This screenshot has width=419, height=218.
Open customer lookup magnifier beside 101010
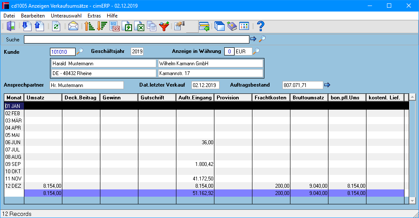coord(79,51)
